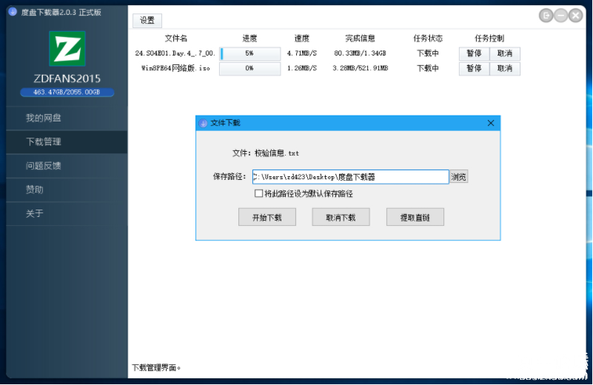Click the 文件下载 dialog title icon
Screen dimensions: 593x385
click(204, 124)
